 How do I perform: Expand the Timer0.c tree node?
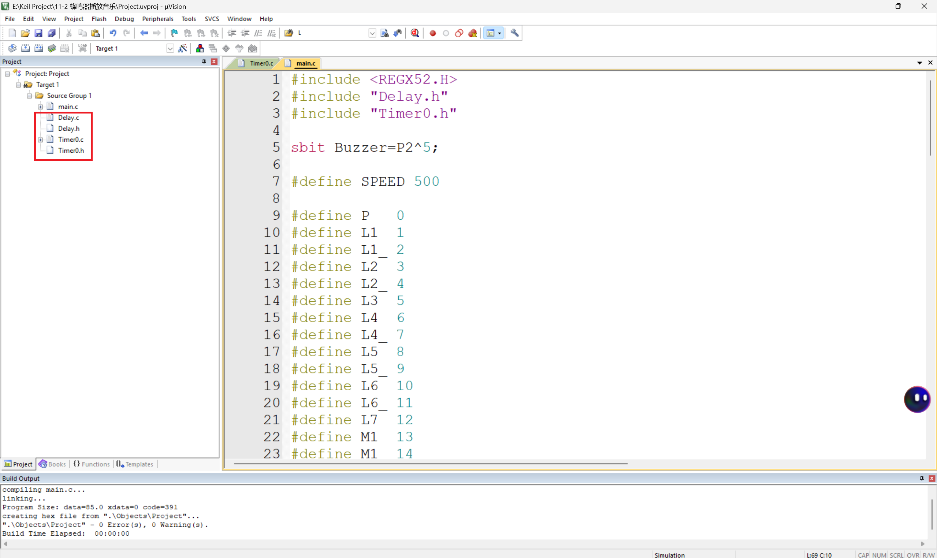40,139
